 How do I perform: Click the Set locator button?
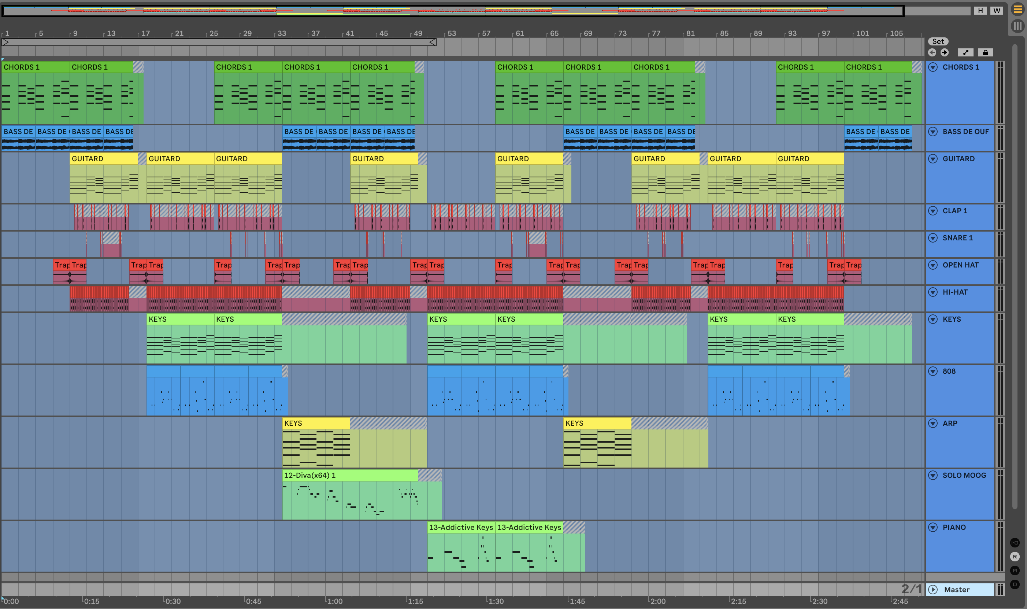coord(938,41)
